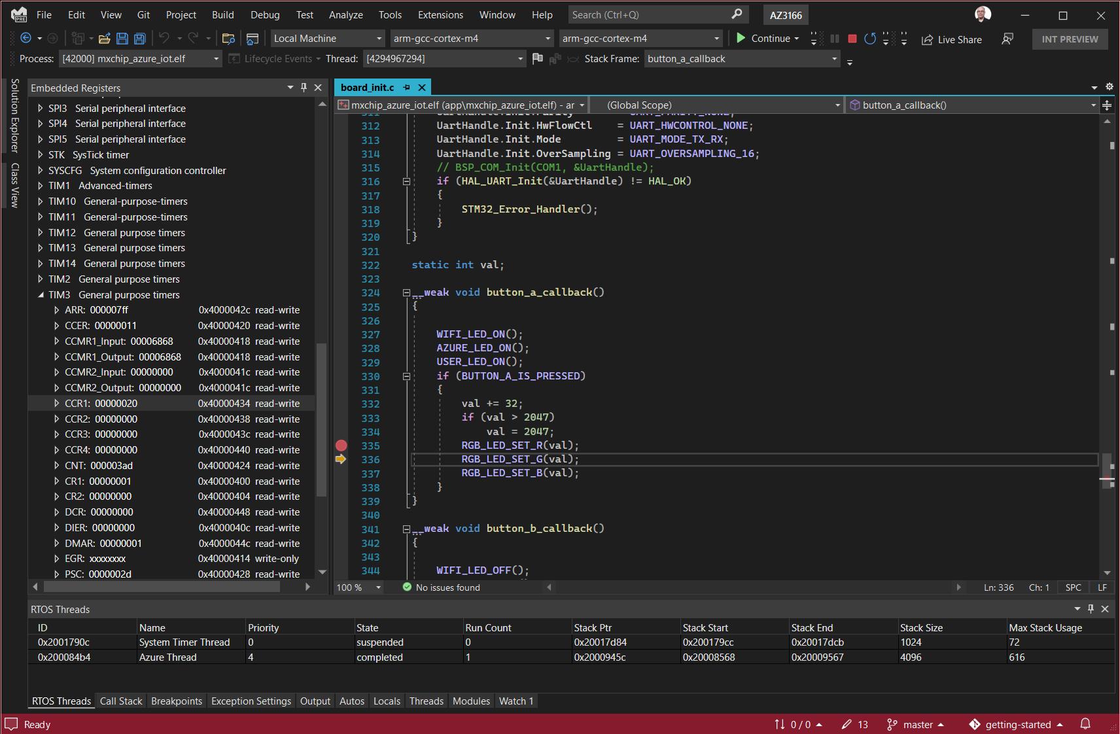Expand the TIM1 Advanced-timers register group
Image resolution: width=1120 pixels, height=734 pixels.
pos(40,185)
